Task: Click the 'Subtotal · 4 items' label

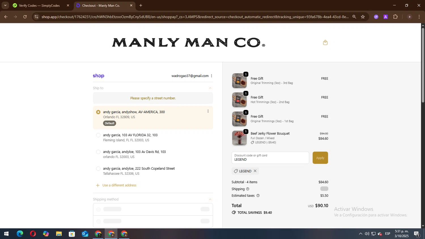Action: click(x=245, y=182)
